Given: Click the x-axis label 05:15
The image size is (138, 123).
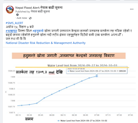Looking at the screenshot, I should [x=18, y=115].
